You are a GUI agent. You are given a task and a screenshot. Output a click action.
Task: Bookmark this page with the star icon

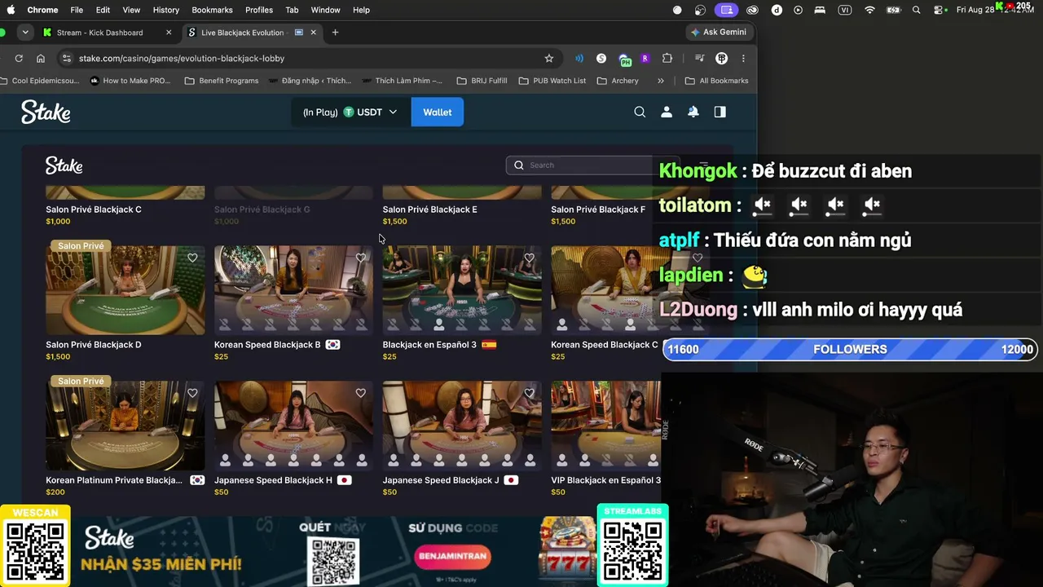click(x=549, y=59)
